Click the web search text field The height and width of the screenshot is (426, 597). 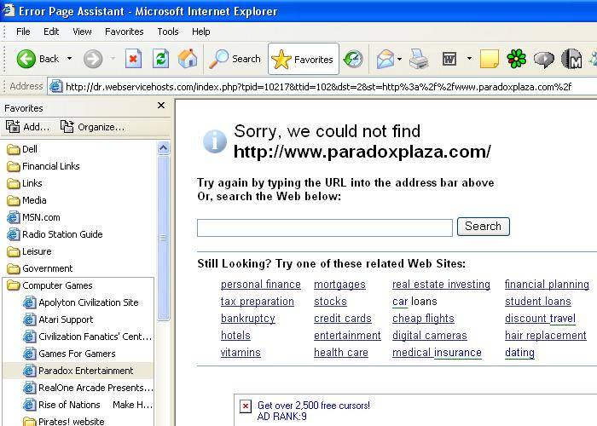pos(324,227)
